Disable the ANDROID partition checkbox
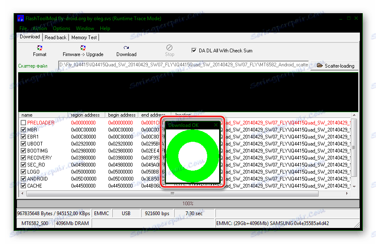This screenshot has width=376, height=244. point(24,178)
